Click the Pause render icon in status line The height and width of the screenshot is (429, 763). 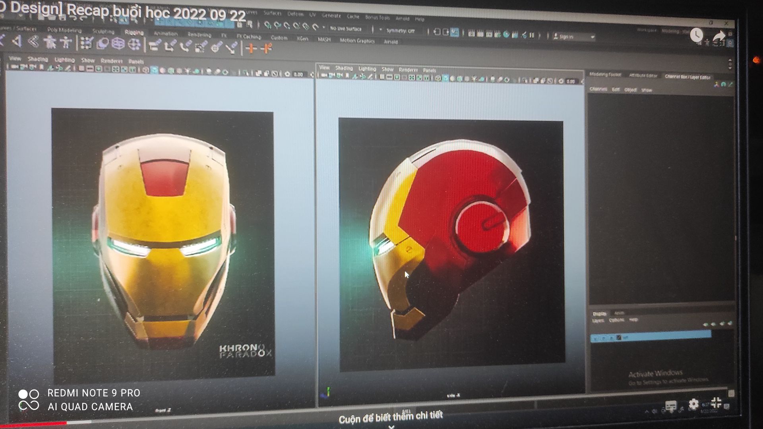pos(532,35)
